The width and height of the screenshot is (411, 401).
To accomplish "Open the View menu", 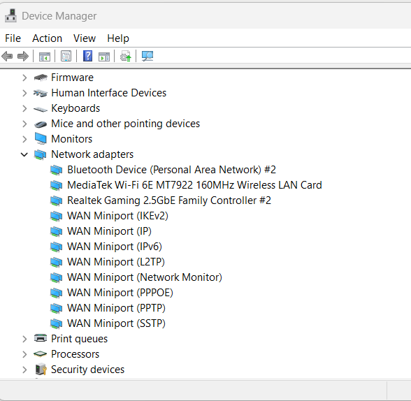I will [x=85, y=38].
